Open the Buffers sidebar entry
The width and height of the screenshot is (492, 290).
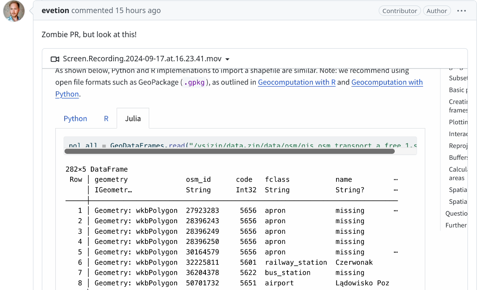coord(458,157)
